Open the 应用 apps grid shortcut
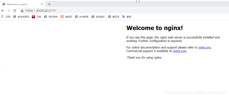 coord(6,17)
